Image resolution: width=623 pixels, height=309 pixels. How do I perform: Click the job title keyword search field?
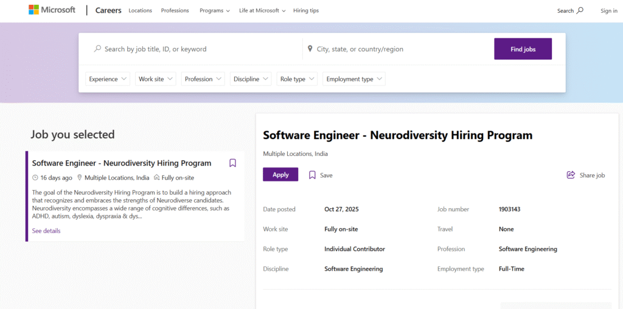[x=195, y=49]
